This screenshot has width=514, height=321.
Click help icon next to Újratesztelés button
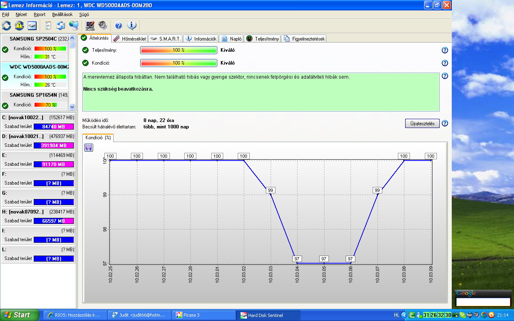point(445,123)
